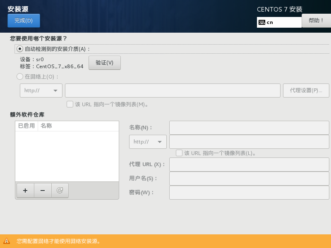Remove selected repository using the minus icon
The height and width of the screenshot is (248, 331).
pos(43,190)
